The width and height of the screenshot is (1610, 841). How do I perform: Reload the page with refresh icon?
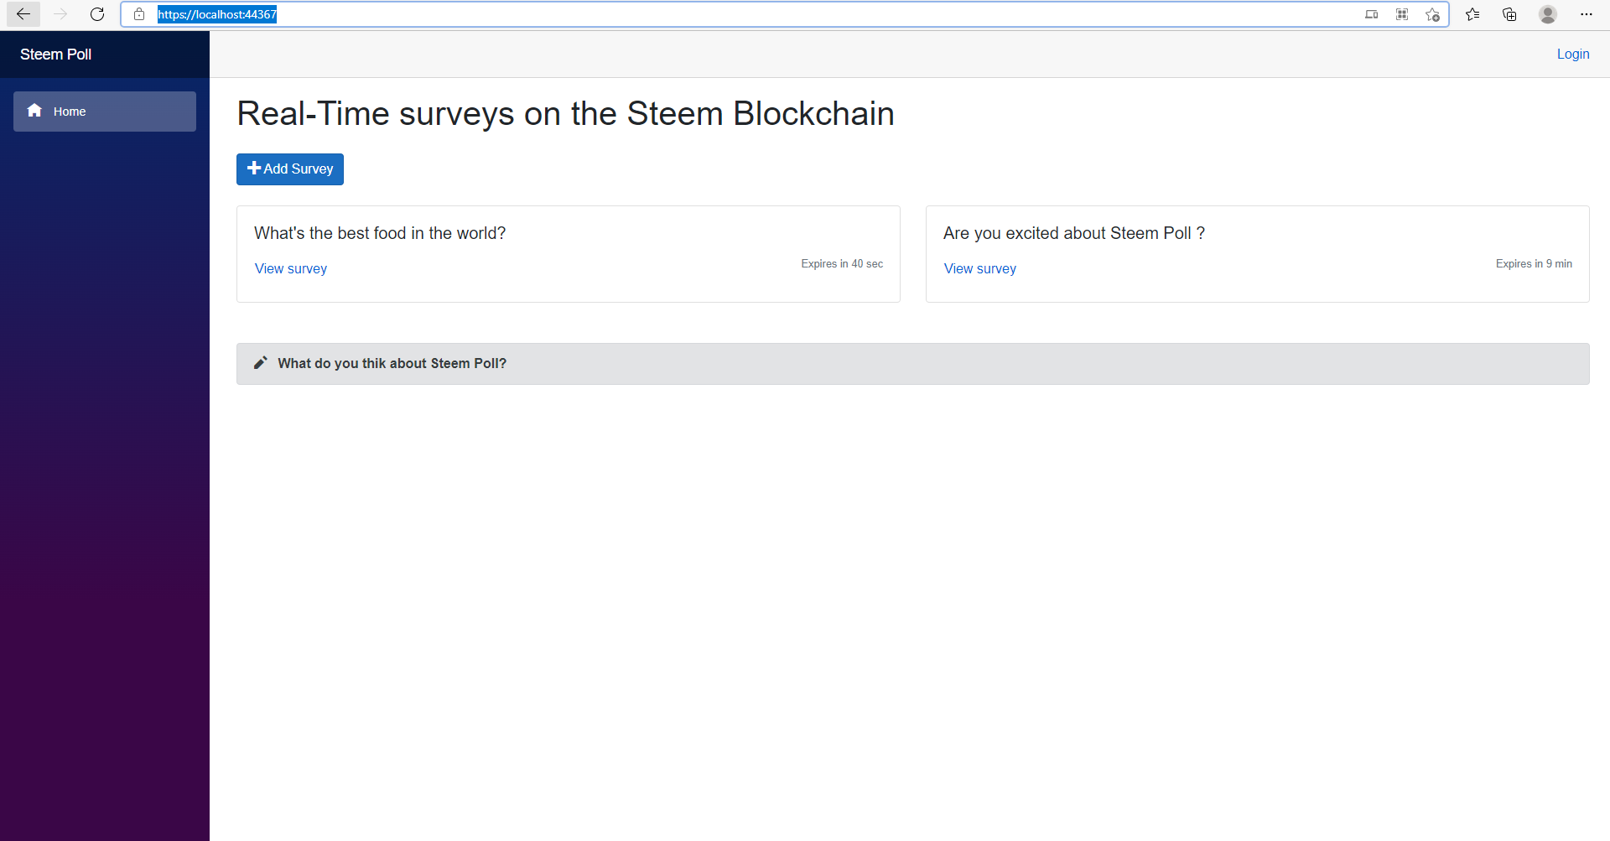(x=97, y=14)
